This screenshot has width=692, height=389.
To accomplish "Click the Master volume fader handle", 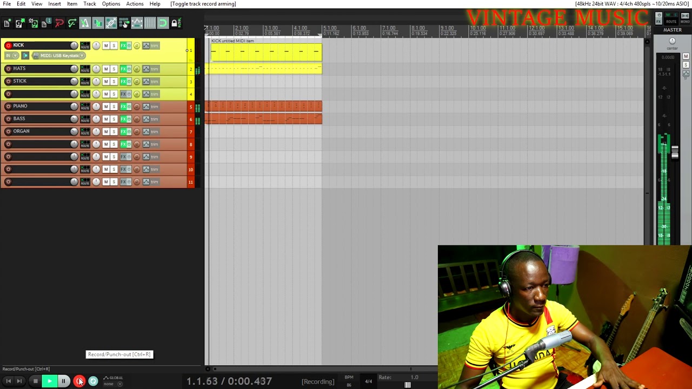I will pyautogui.click(x=675, y=152).
